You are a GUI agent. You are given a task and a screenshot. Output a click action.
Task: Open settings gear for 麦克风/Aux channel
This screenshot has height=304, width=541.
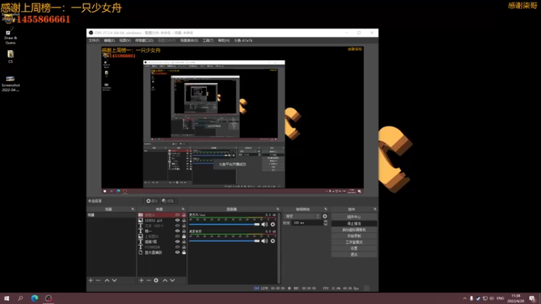273,224
